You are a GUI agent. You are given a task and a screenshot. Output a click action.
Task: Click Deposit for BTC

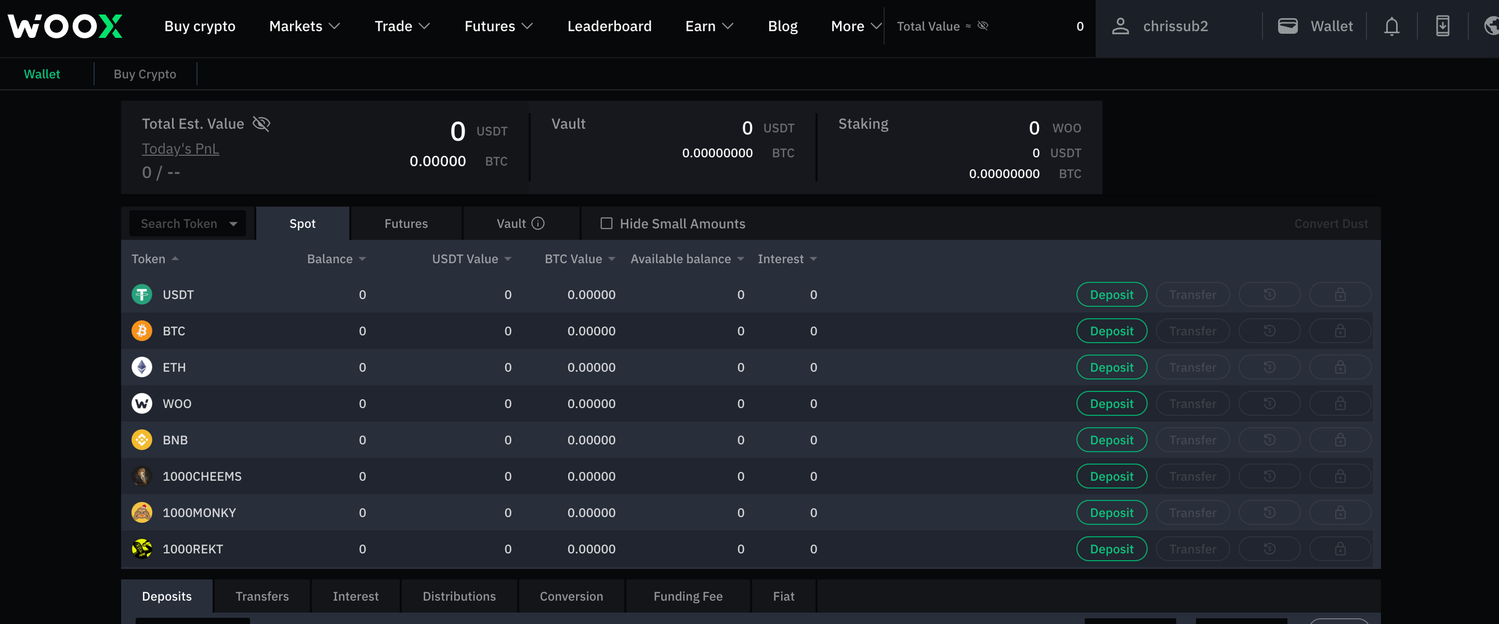1111,331
